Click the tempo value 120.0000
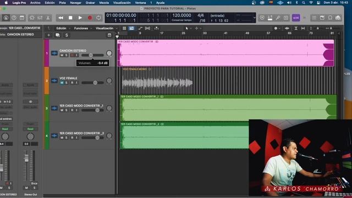Image resolution: width=352 pixels, height=198 pixels. pos(182,15)
